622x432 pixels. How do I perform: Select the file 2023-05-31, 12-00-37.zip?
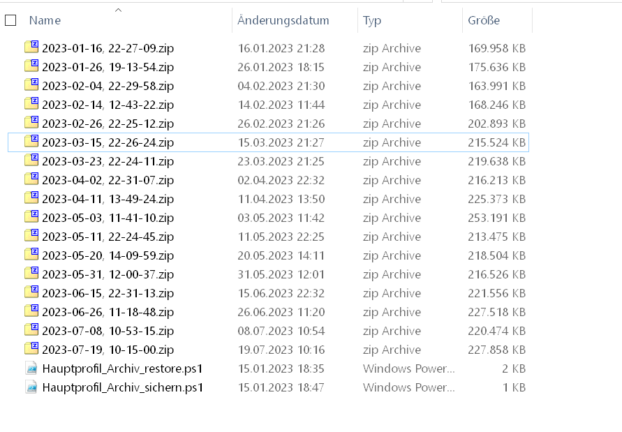click(x=108, y=274)
